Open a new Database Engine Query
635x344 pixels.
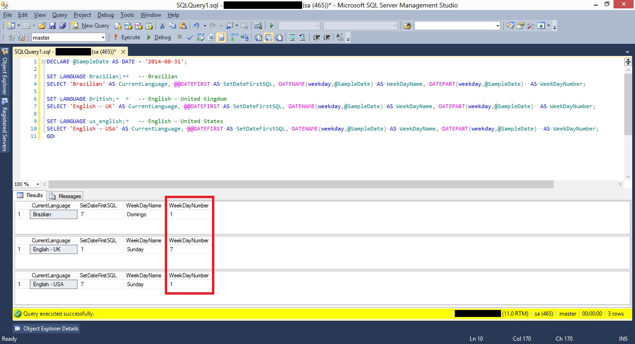point(118,26)
